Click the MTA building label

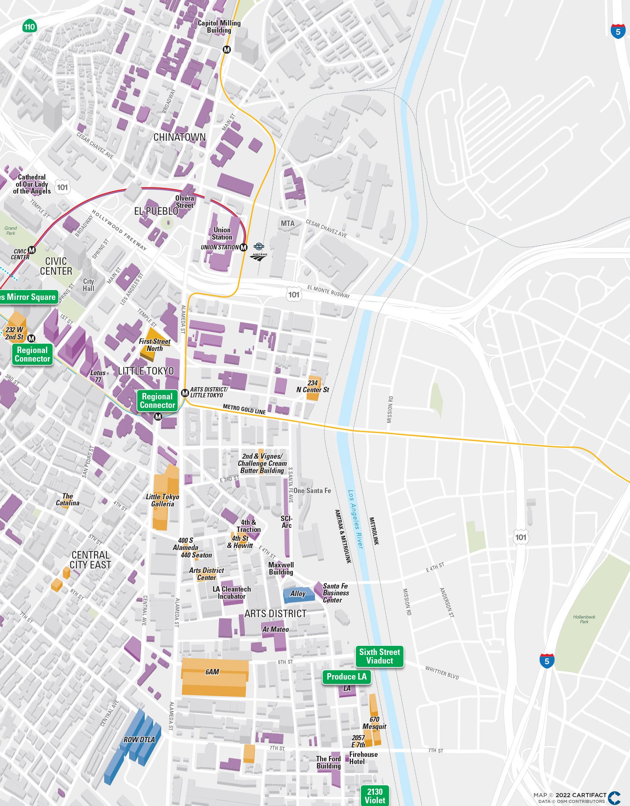288,223
